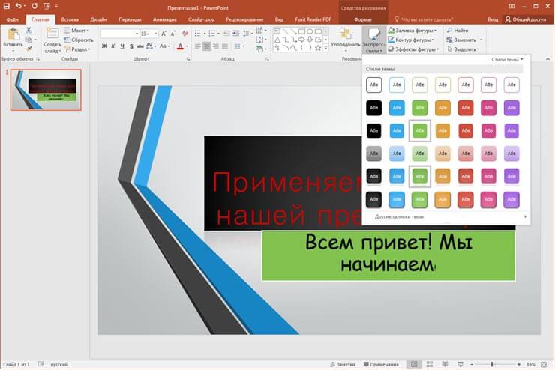This screenshot has height=370, width=555.
Task: Click the strikethrough abc icon
Action: 140,46
